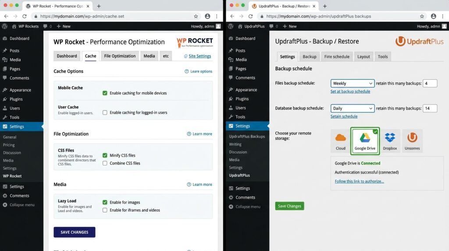This screenshot has height=251, width=449.
Task: Disable caching for mobile devices
Action: [105, 93]
